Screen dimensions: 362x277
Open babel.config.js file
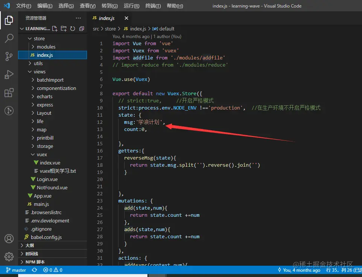pyautogui.click(x=52, y=237)
